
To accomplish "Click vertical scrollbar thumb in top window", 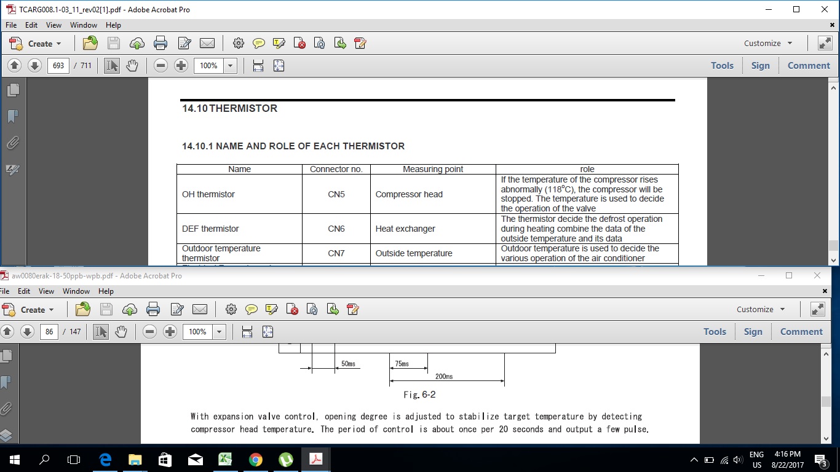I will [x=833, y=245].
